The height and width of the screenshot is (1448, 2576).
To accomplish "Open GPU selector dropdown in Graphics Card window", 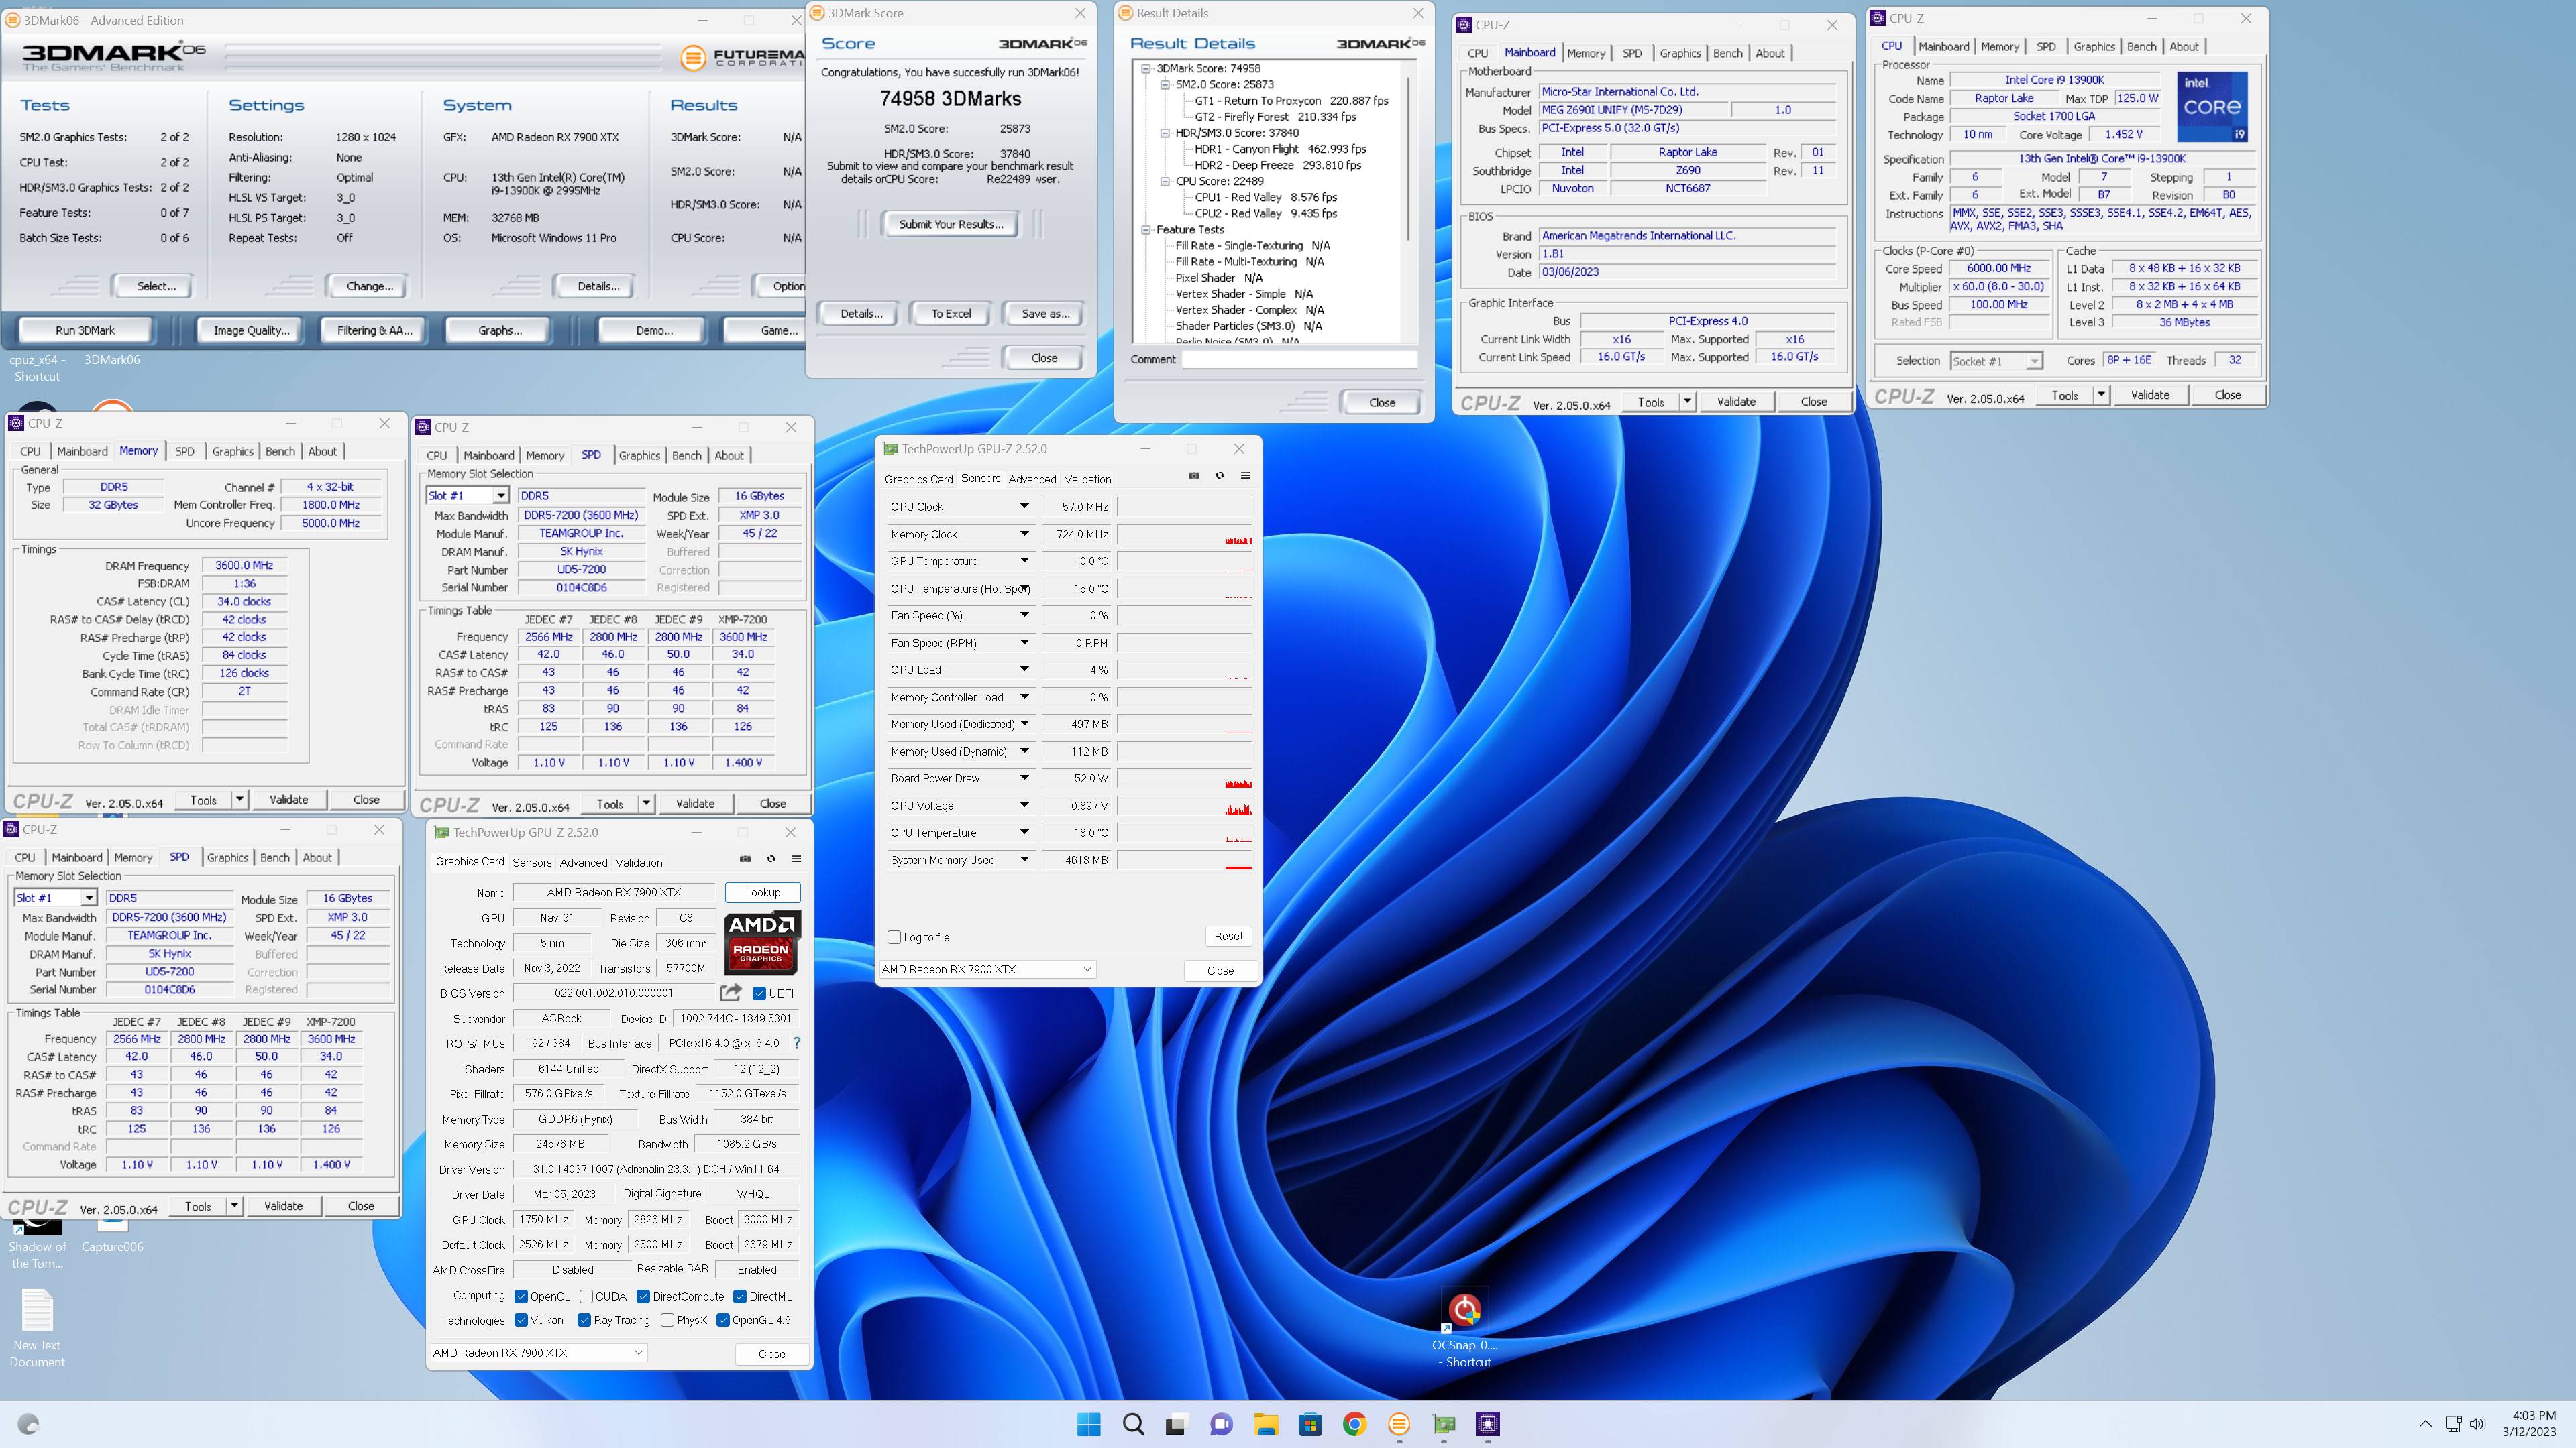I will click(x=538, y=1353).
